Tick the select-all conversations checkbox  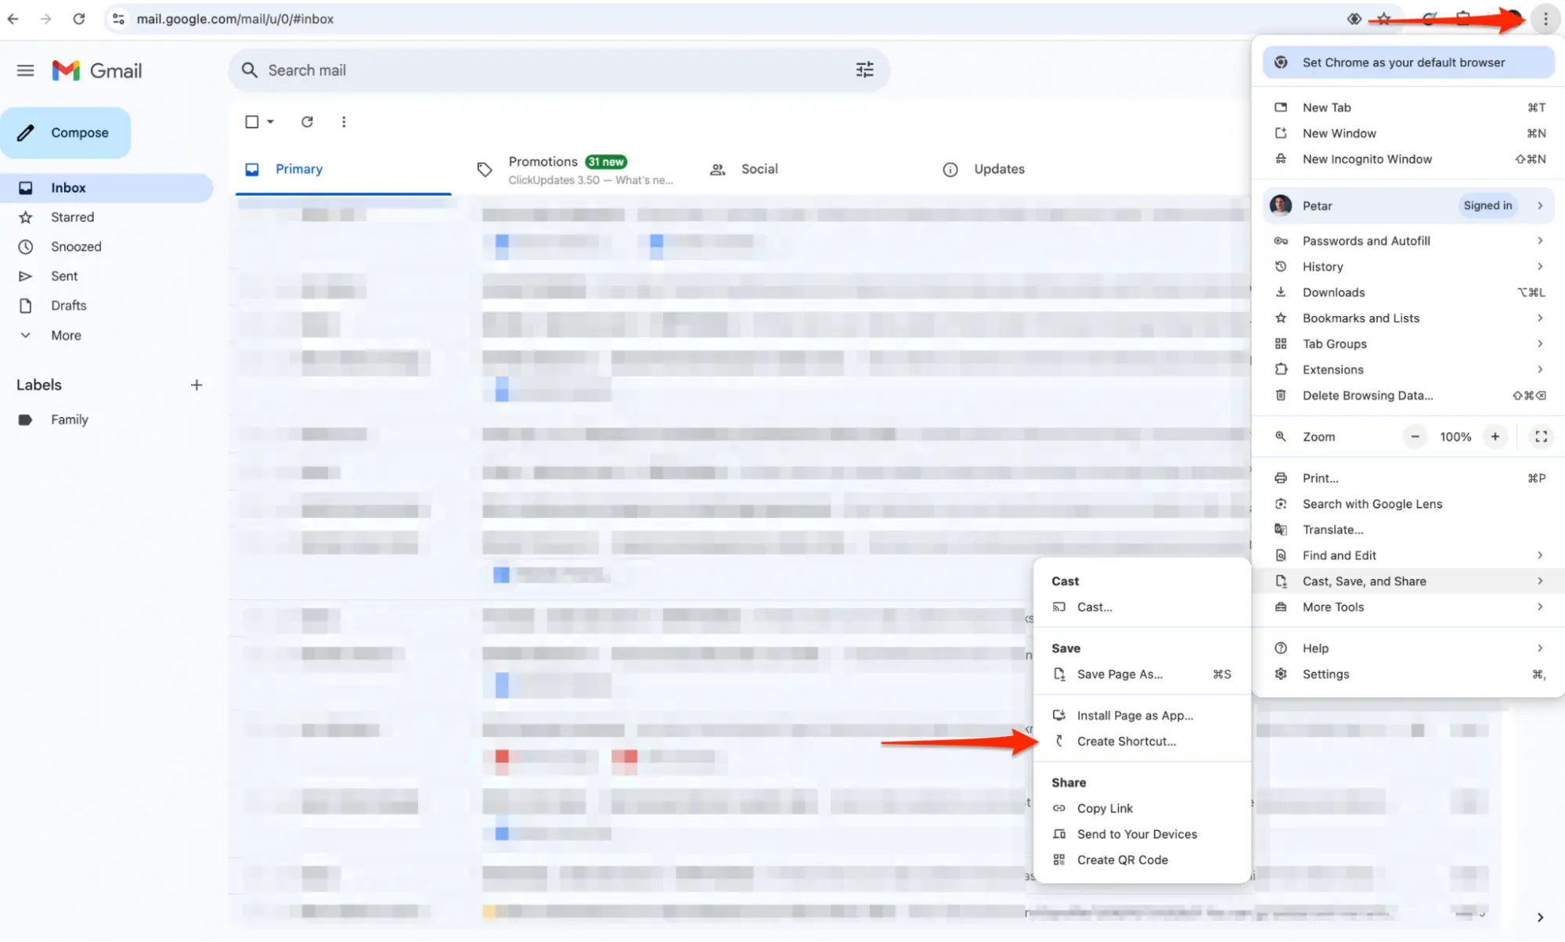coord(251,121)
